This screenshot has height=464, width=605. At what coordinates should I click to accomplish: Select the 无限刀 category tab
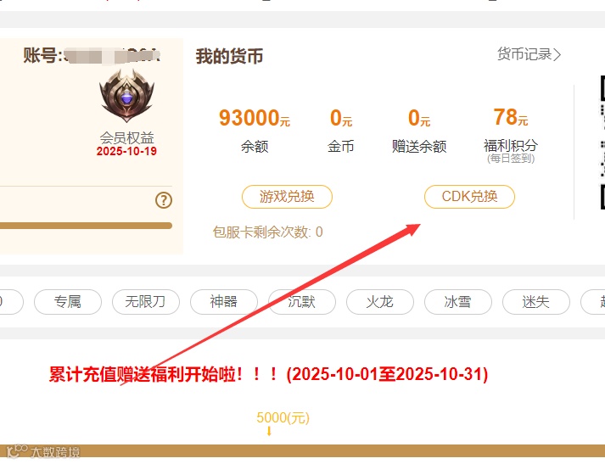tap(145, 302)
